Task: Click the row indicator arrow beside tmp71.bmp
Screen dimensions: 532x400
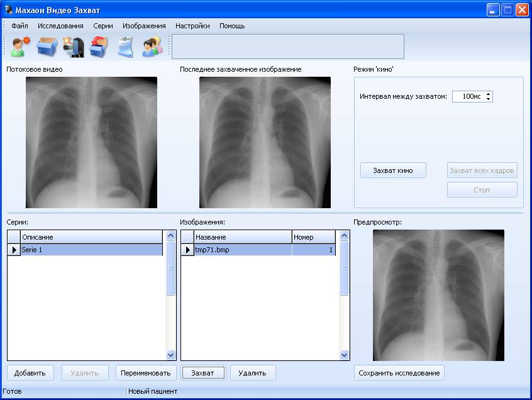Action: (x=187, y=250)
